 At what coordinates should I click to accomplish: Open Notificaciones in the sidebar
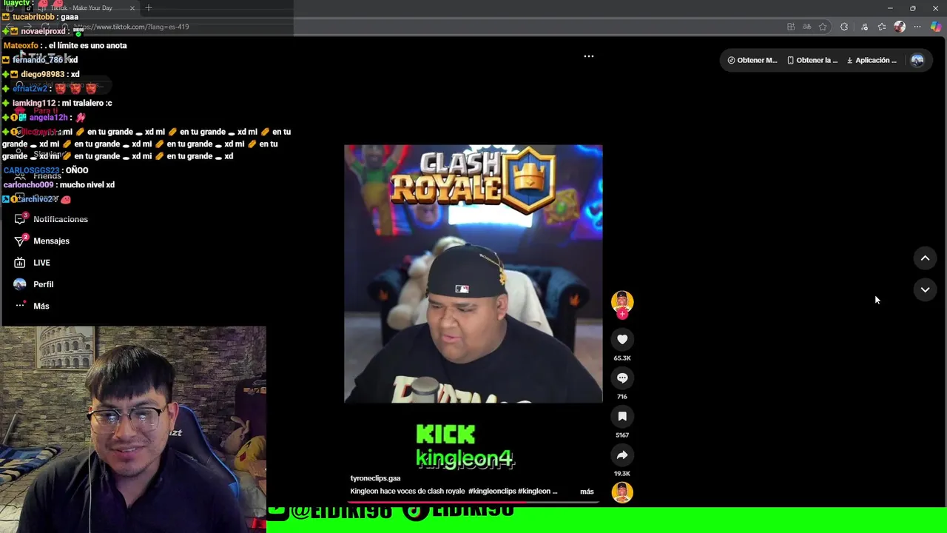[61, 219]
